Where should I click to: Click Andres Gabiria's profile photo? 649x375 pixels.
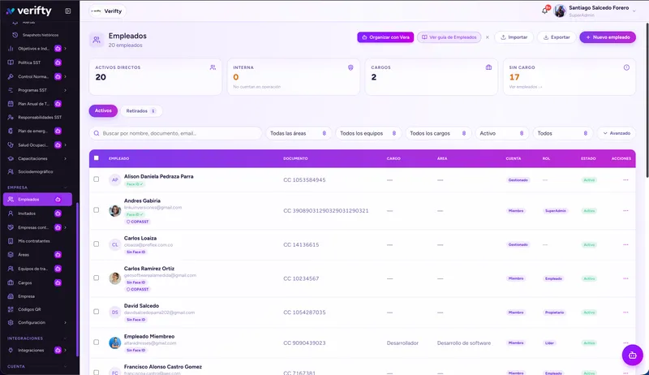[114, 211]
